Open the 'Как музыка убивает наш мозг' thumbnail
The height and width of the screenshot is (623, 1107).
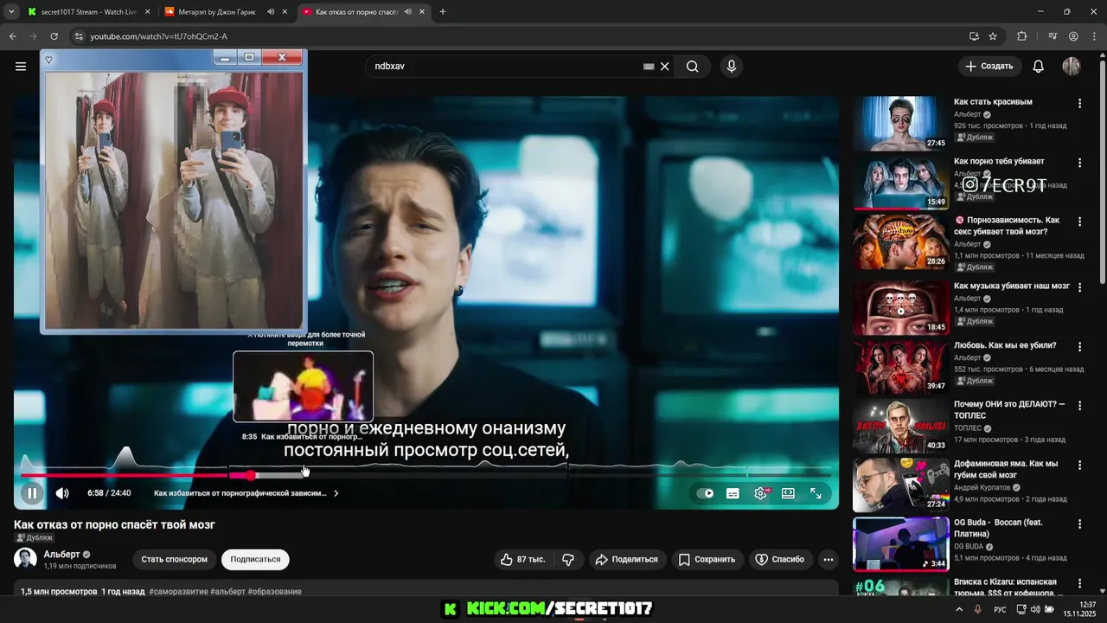pos(900,307)
